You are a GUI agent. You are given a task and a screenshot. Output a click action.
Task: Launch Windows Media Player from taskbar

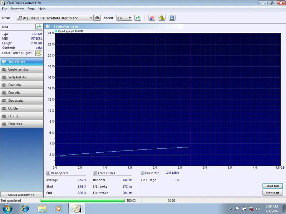pos(59,208)
